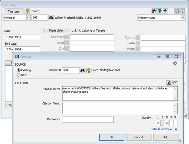Click the binoculars icon beside Source number
This screenshot has height=144, width=189.
click(83, 70)
